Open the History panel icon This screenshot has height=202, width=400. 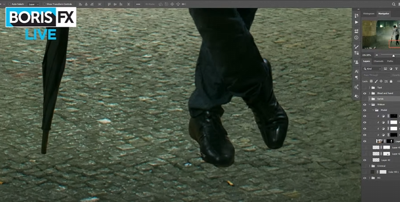pyautogui.click(x=357, y=16)
